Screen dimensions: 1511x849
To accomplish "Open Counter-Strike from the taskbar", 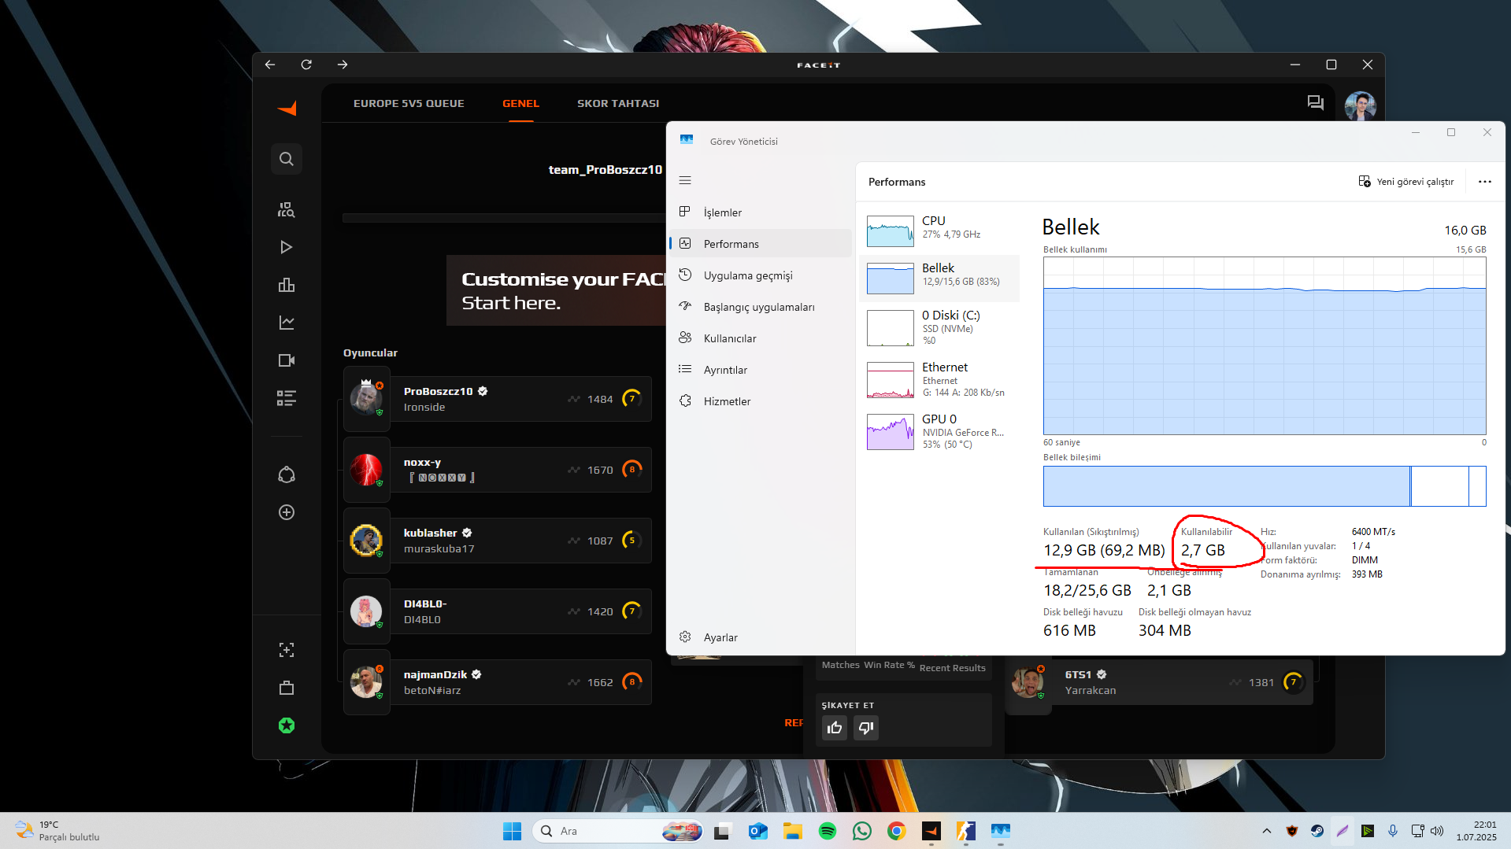I will tap(965, 831).
